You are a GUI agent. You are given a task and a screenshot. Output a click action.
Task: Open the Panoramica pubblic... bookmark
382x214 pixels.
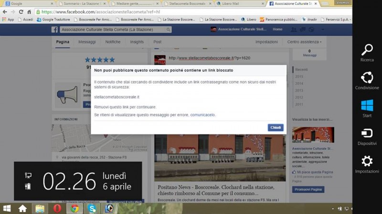click(279, 19)
